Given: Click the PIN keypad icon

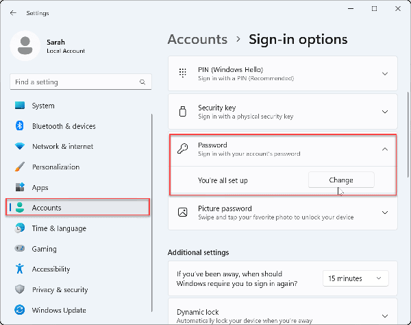Looking at the screenshot, I should pos(182,73).
